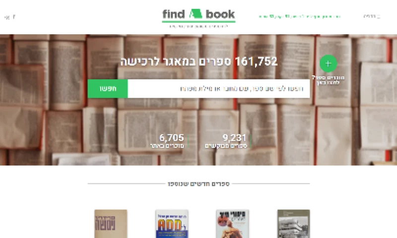Click the 161,752 books headline
The width and height of the screenshot is (397, 238).
click(x=199, y=61)
